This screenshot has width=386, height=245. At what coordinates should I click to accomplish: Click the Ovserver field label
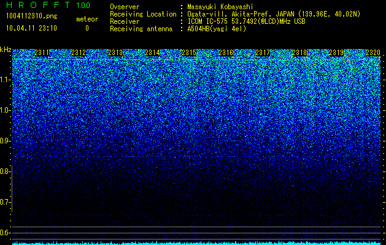coord(125,7)
